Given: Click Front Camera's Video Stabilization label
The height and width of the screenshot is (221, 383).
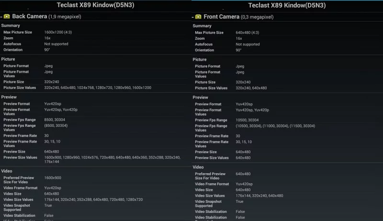Looking at the screenshot, I should point(211,211).
